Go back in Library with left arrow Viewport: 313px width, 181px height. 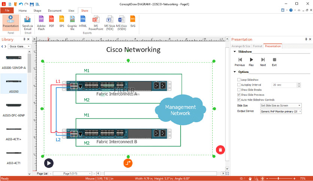2,46
